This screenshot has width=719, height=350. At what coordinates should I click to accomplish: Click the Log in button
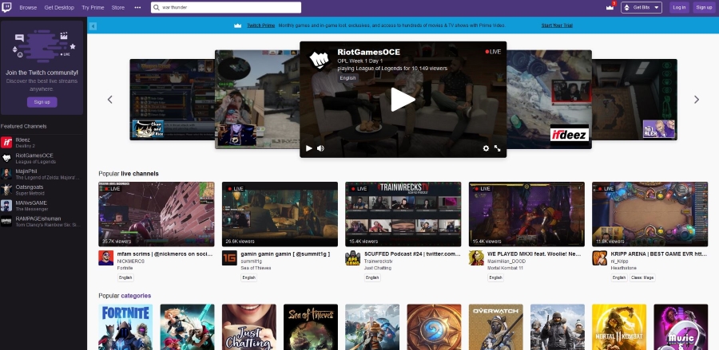[679, 7]
